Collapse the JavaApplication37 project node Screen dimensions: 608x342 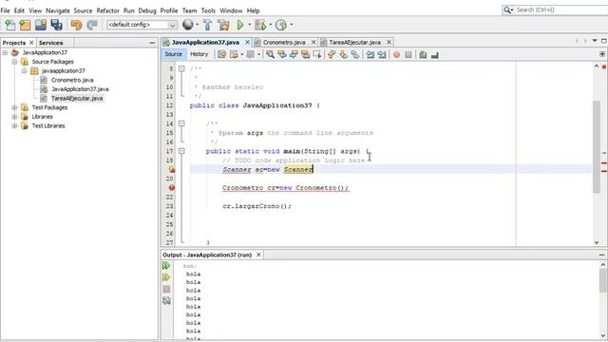coord(5,52)
